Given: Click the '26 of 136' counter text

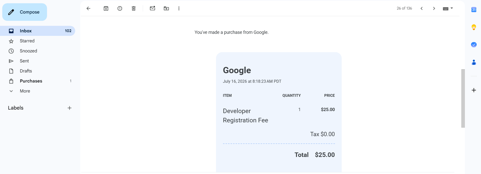Looking at the screenshot, I should [x=404, y=8].
